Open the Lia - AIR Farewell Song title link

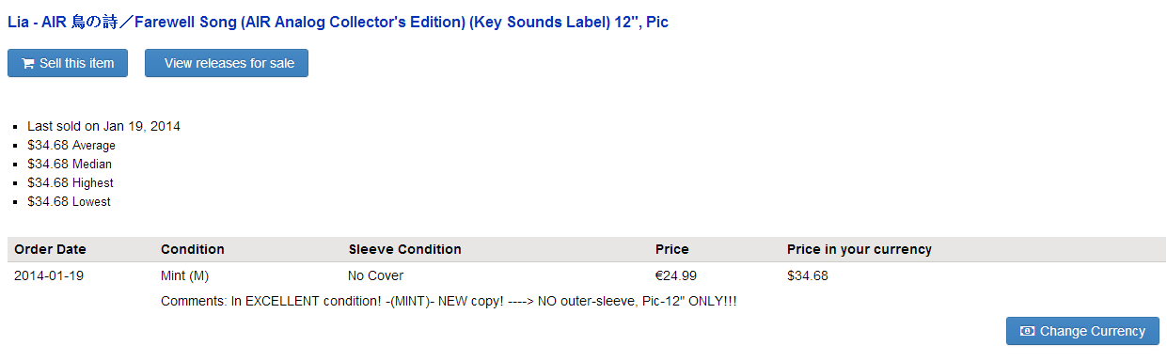pos(338,22)
